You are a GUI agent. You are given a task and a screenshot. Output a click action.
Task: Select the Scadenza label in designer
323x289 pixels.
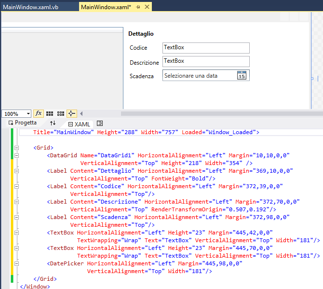(x=142, y=76)
